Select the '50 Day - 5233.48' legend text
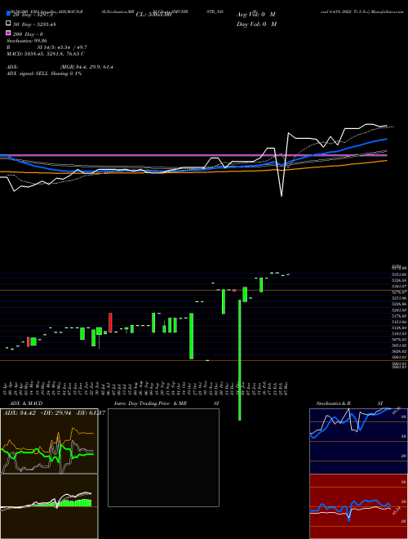The image size is (408, 539). pyautogui.click(x=34, y=24)
